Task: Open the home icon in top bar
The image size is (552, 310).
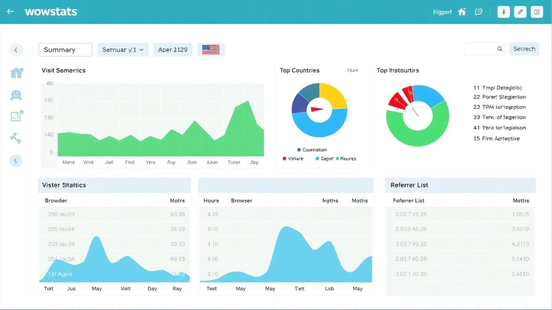Action: point(462,12)
